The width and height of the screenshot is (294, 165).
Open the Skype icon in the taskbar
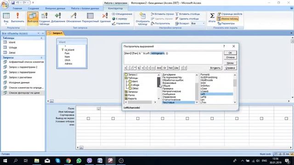[x=58, y=160]
